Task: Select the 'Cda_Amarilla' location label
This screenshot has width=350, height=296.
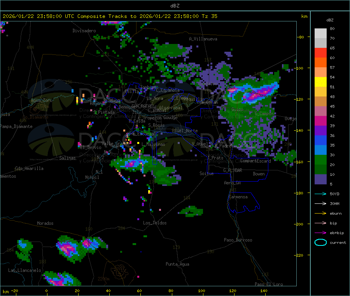Action: [29, 168]
